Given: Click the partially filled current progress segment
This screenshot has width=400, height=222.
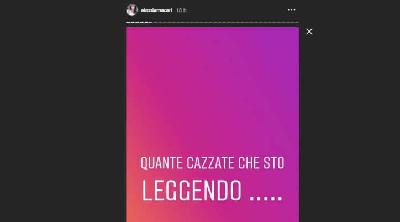Looking at the screenshot, I should [151, 22].
